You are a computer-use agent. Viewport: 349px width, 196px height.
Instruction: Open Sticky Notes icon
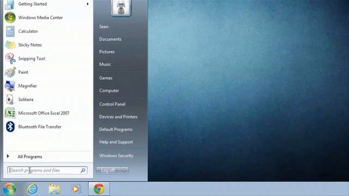[10, 45]
